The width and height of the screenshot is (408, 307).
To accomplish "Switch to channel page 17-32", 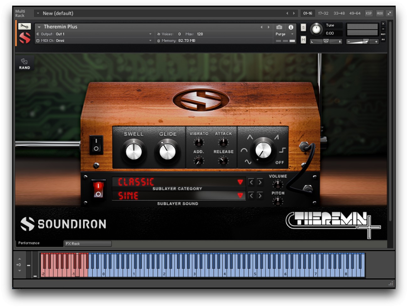I will pyautogui.click(x=323, y=13).
